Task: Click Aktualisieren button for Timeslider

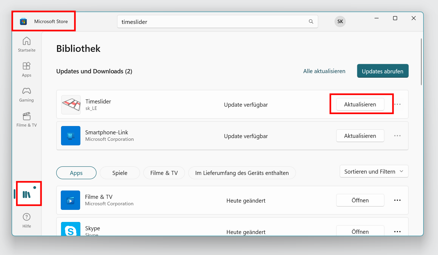Action: 360,104
